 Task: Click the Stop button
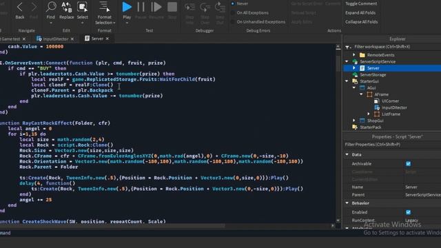172,7
